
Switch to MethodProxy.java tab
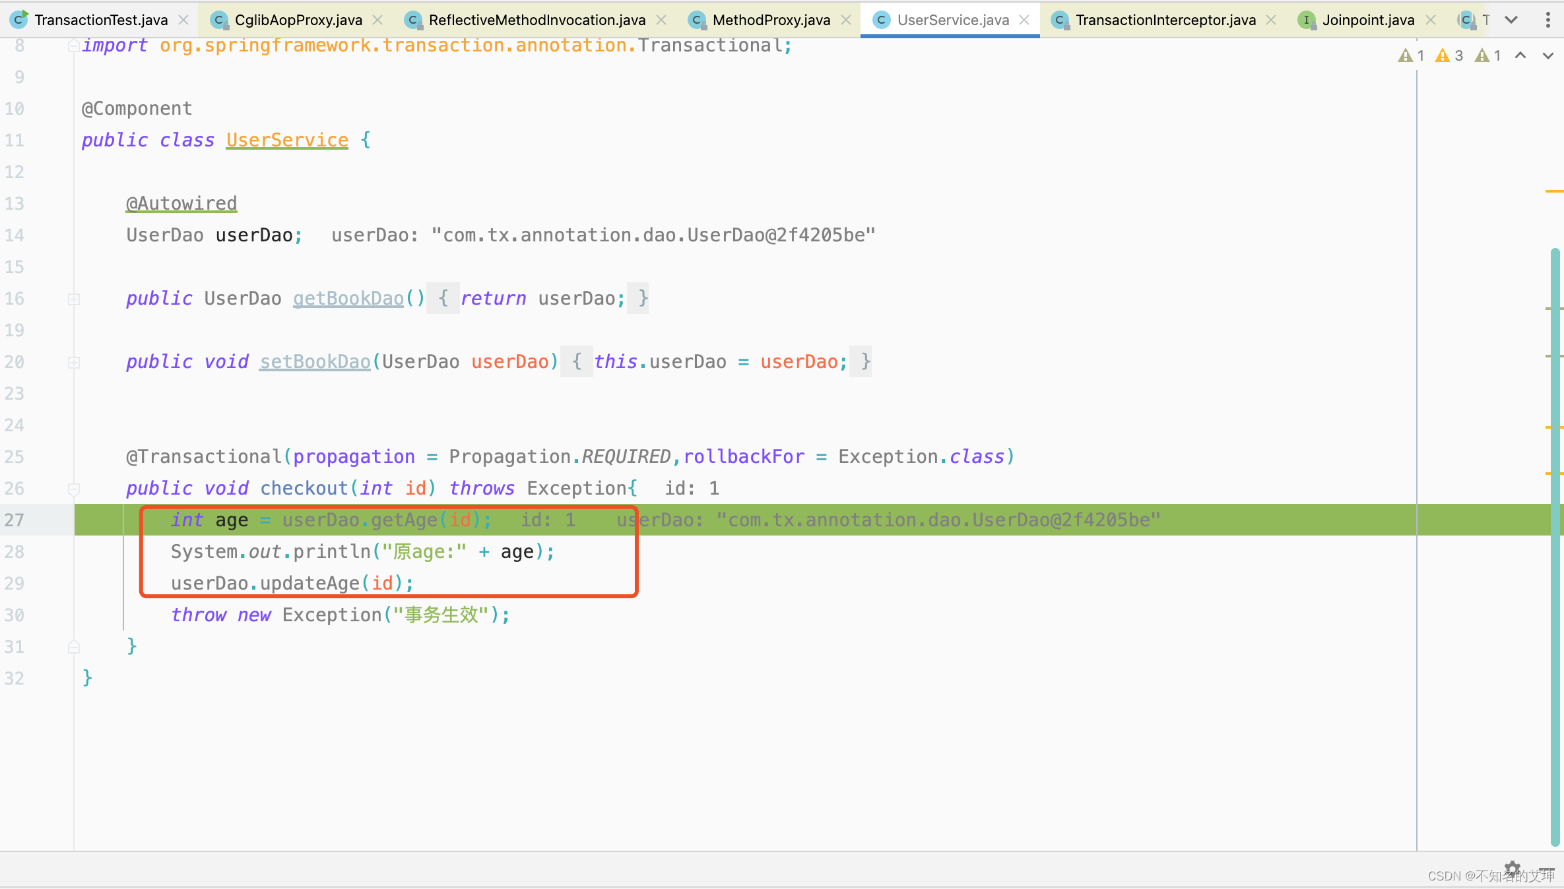click(x=771, y=20)
